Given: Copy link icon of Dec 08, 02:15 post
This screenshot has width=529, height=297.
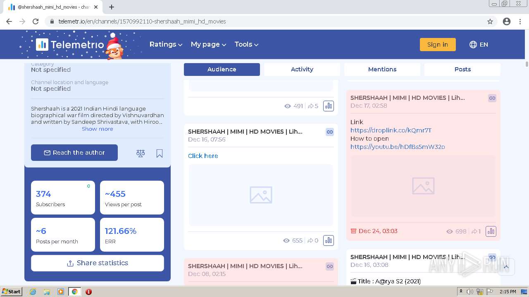Looking at the screenshot, I should [x=330, y=266].
